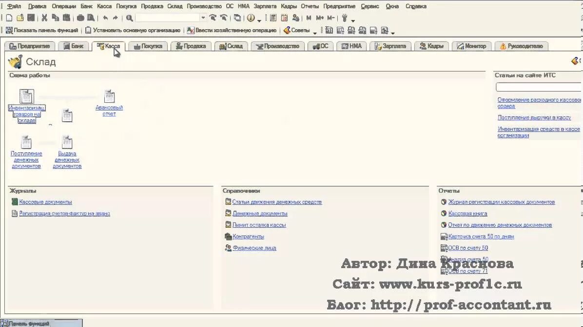Open Выдача денежных документов link
This screenshot has height=327, width=583.
(x=67, y=160)
